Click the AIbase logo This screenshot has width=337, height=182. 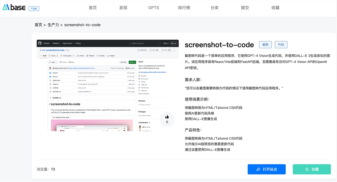[14, 7]
